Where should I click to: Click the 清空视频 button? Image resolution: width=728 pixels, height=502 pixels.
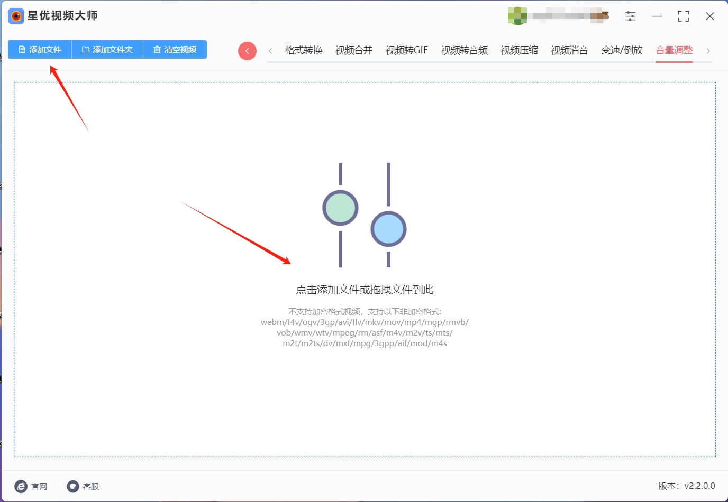(x=175, y=50)
